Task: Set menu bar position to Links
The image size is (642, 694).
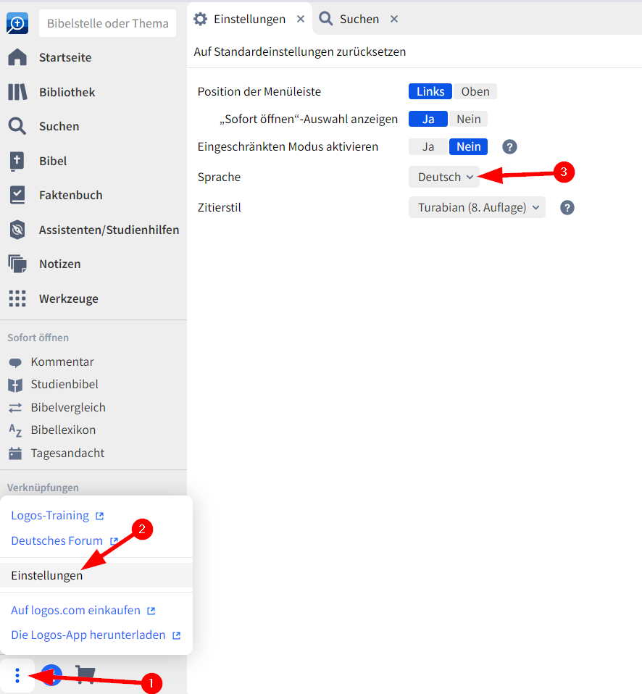Action: tap(430, 91)
